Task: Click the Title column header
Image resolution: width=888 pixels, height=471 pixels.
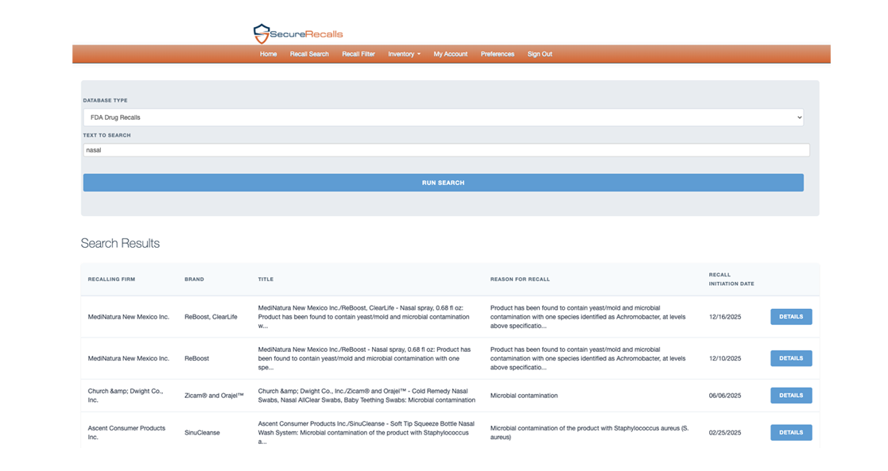Action: coord(266,280)
